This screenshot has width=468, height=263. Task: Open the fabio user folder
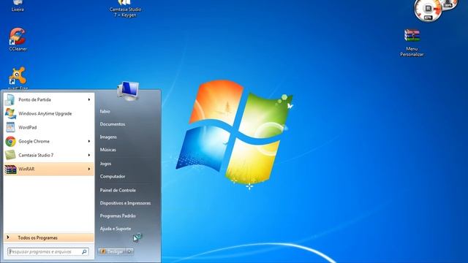point(105,111)
